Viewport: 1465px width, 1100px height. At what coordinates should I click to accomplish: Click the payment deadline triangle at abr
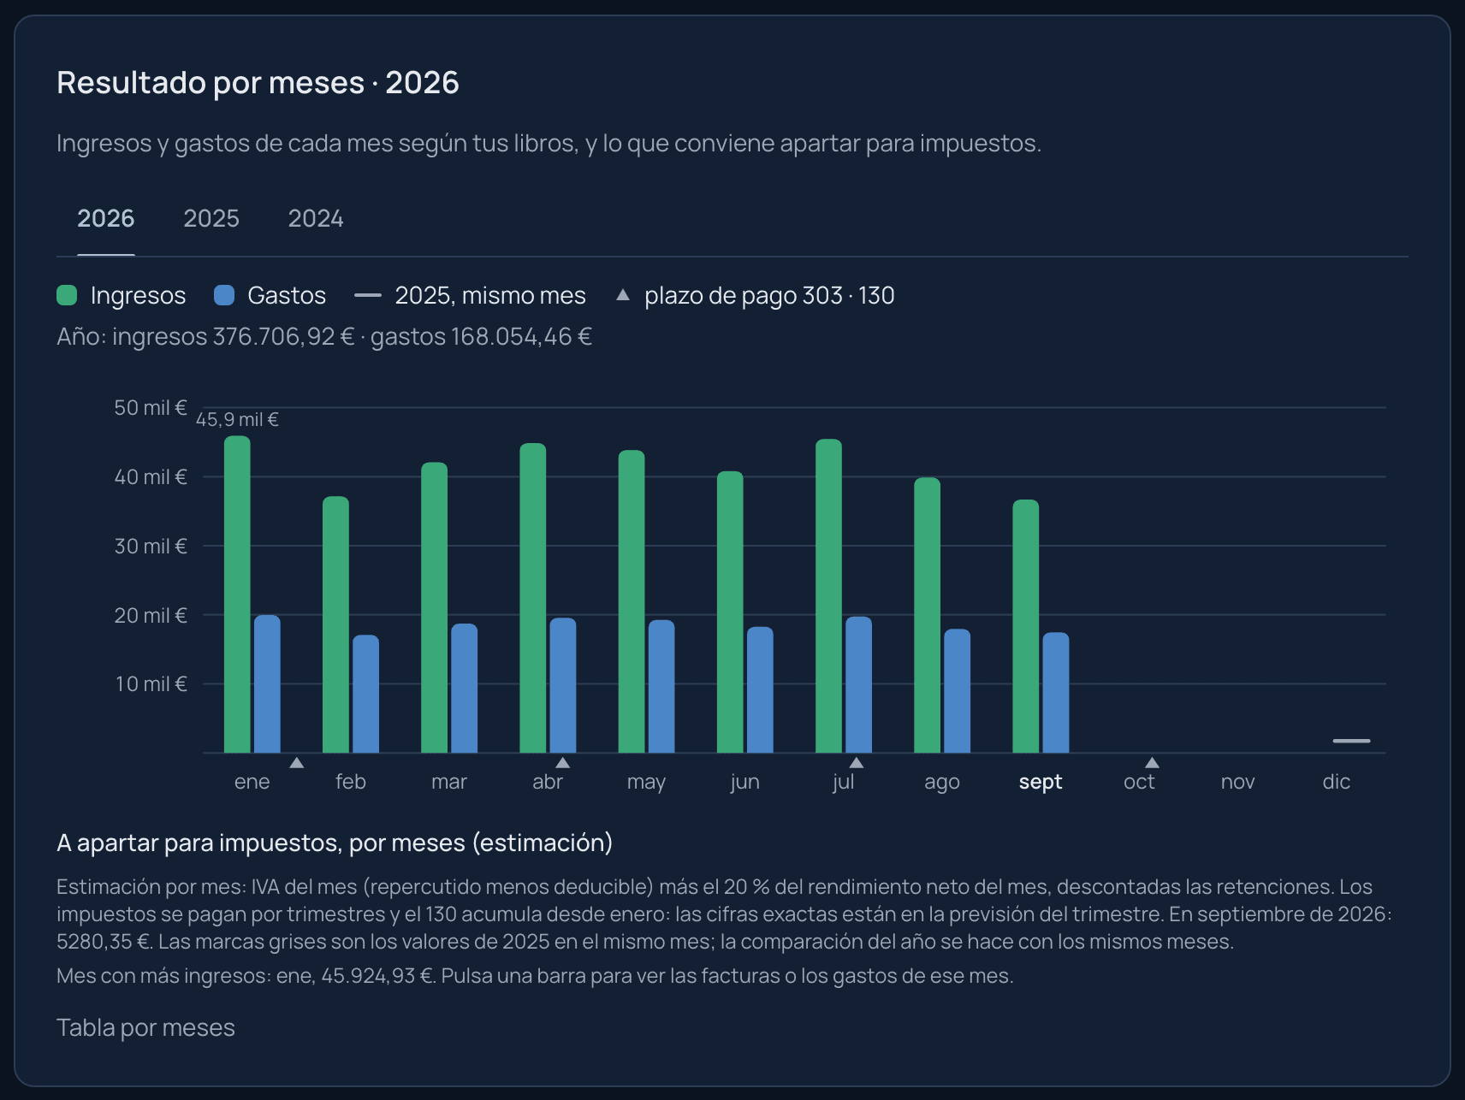tap(562, 762)
